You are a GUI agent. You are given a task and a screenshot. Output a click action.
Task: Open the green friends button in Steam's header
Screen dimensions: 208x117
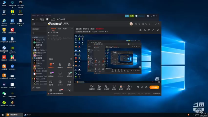(x=132, y=16)
